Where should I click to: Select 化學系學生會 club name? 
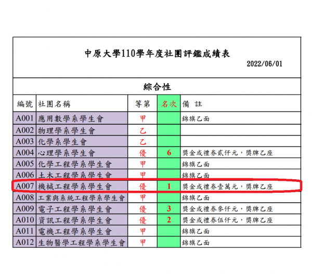tap(62, 142)
